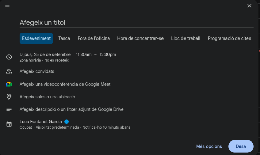Screen dimensions: 260x155
Task: Click the drag handle icon at top-left
Action: pyautogui.click(x=7, y=6)
